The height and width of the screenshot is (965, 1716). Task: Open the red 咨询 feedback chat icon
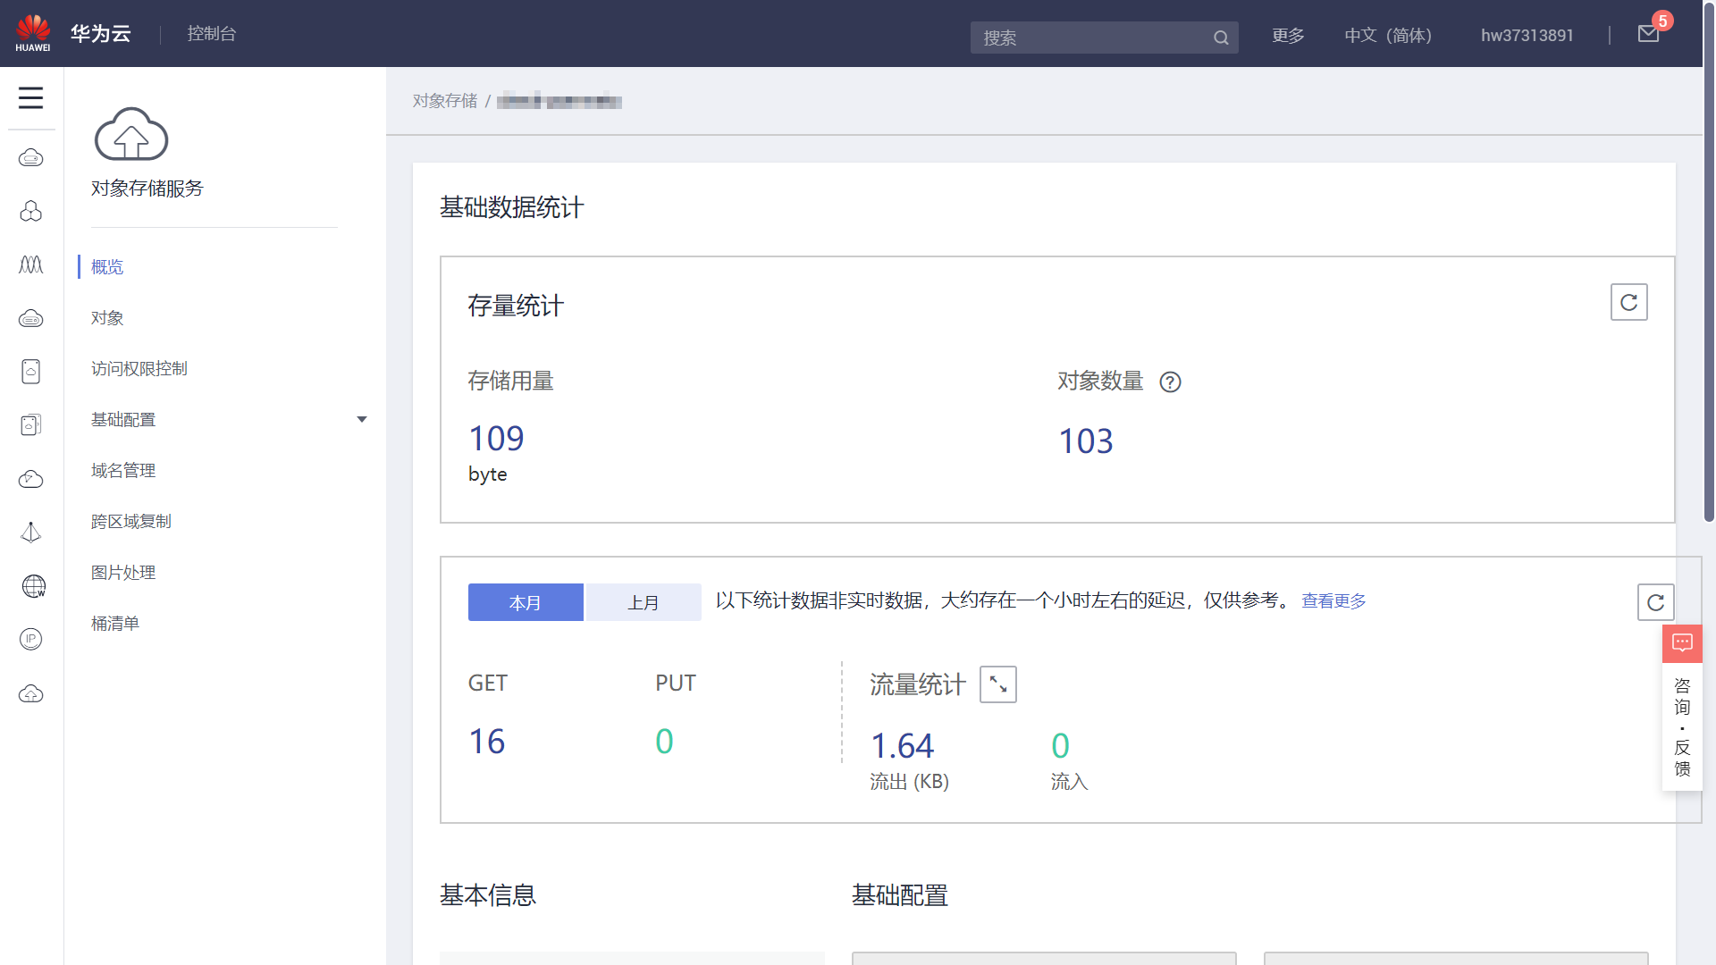tap(1682, 643)
